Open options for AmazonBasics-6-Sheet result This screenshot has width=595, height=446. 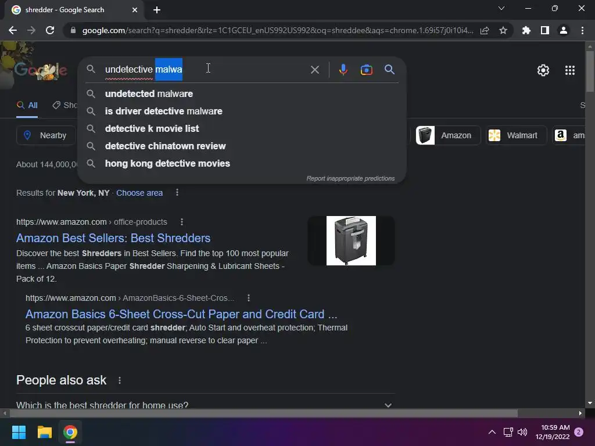pos(249,298)
